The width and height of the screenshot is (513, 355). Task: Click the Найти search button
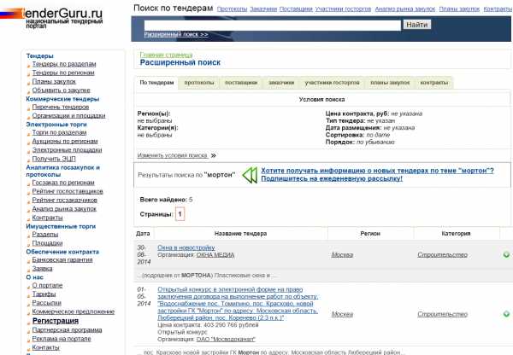pyautogui.click(x=417, y=25)
